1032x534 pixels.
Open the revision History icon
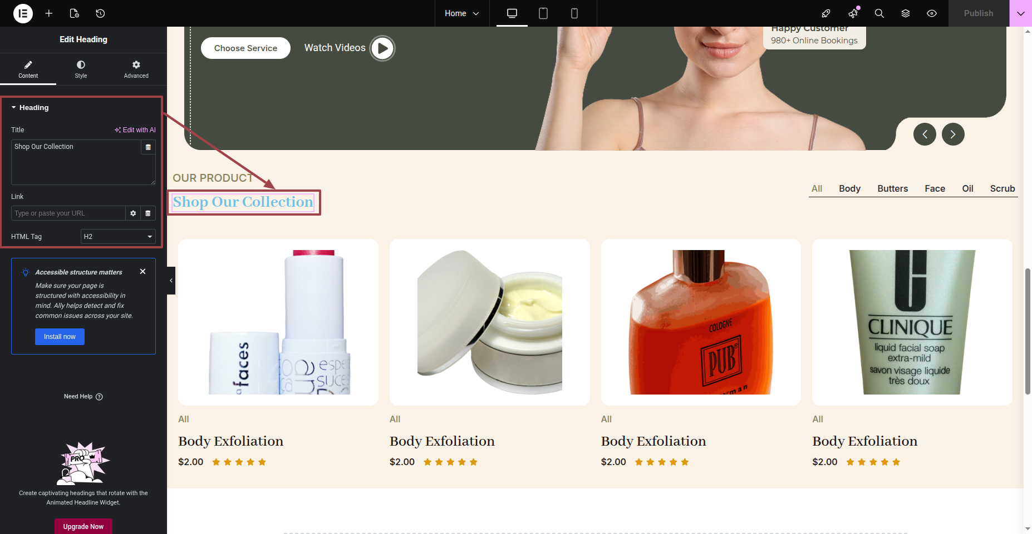(100, 13)
